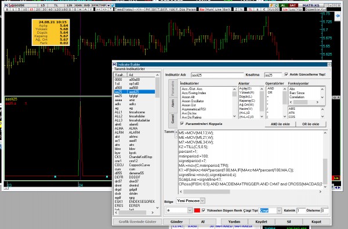
Task: Switch to Log scale button
Action: 292,9
